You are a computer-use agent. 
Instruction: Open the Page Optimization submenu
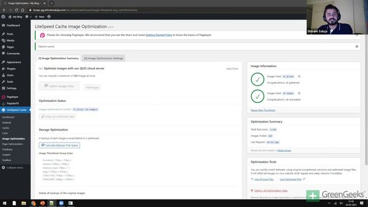coord(13,144)
